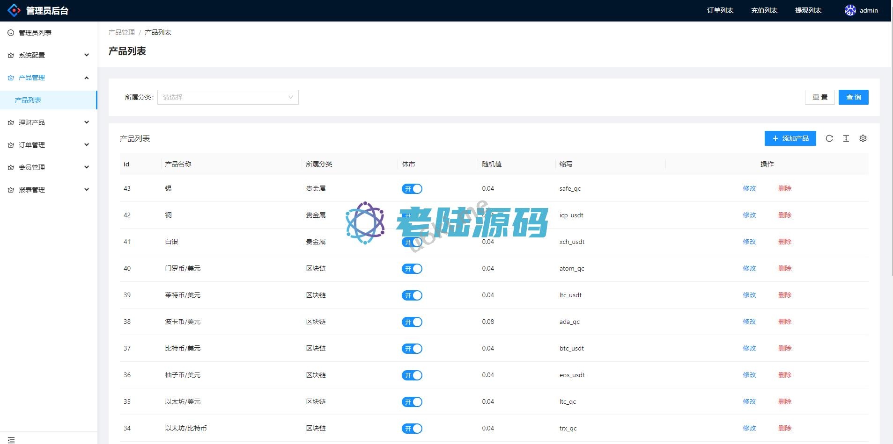
Task: Collapse the sidebar using the bottom-left icon
Action: 11,440
